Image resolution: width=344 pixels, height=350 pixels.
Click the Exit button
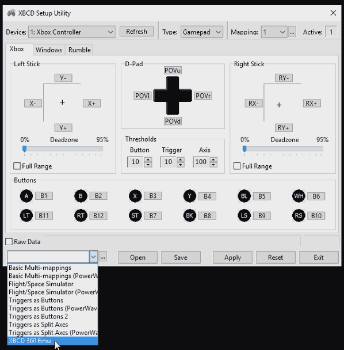click(319, 257)
